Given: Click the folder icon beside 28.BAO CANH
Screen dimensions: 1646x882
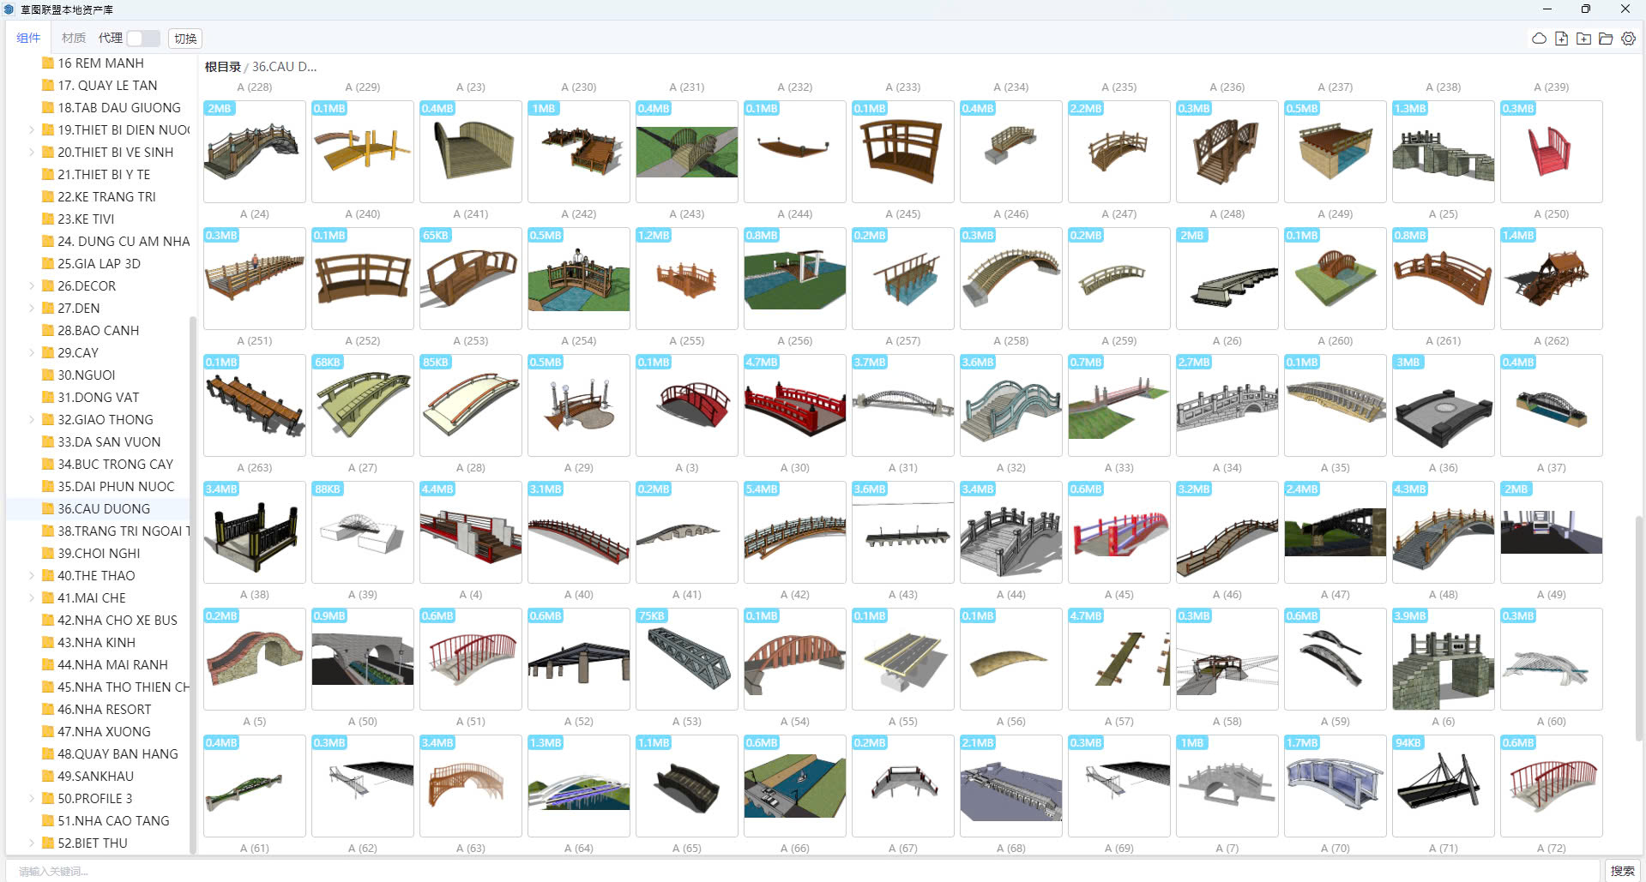Looking at the screenshot, I should click(48, 331).
